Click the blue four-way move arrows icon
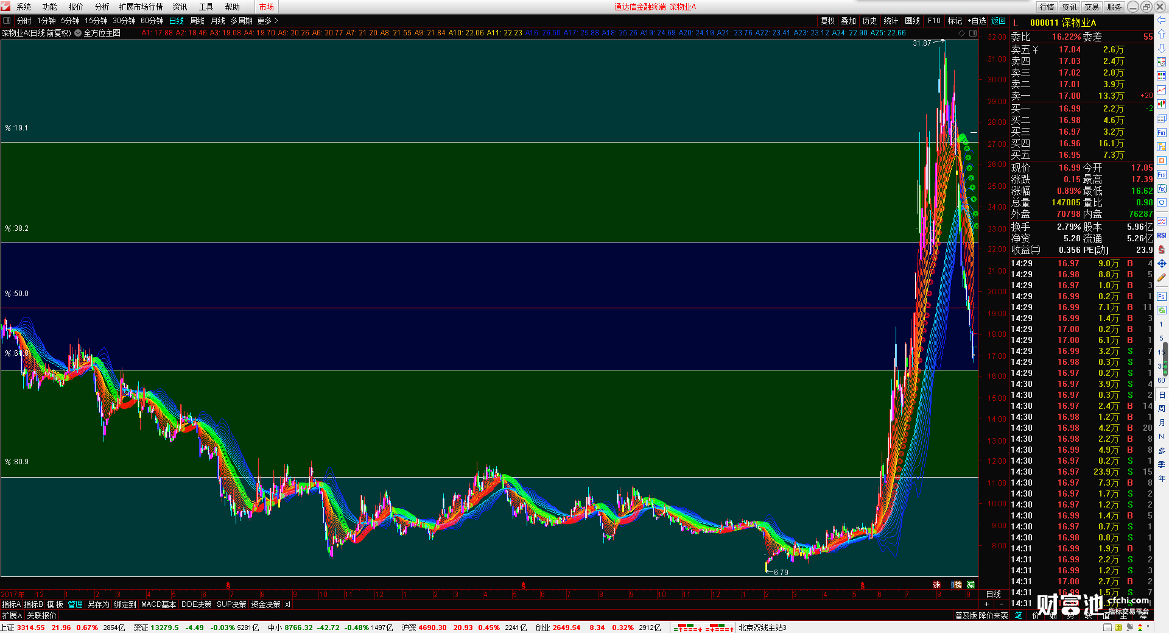This screenshot has height=633, width=1169. [1161, 264]
